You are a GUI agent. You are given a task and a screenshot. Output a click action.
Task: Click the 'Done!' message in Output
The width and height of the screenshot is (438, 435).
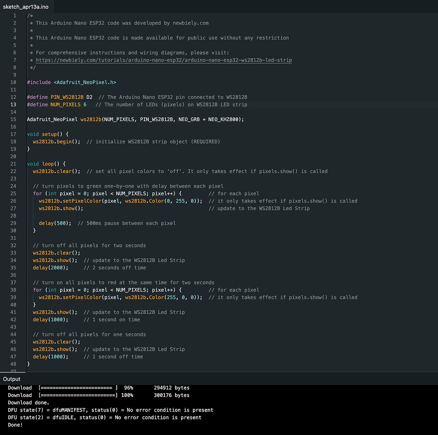click(x=15, y=425)
